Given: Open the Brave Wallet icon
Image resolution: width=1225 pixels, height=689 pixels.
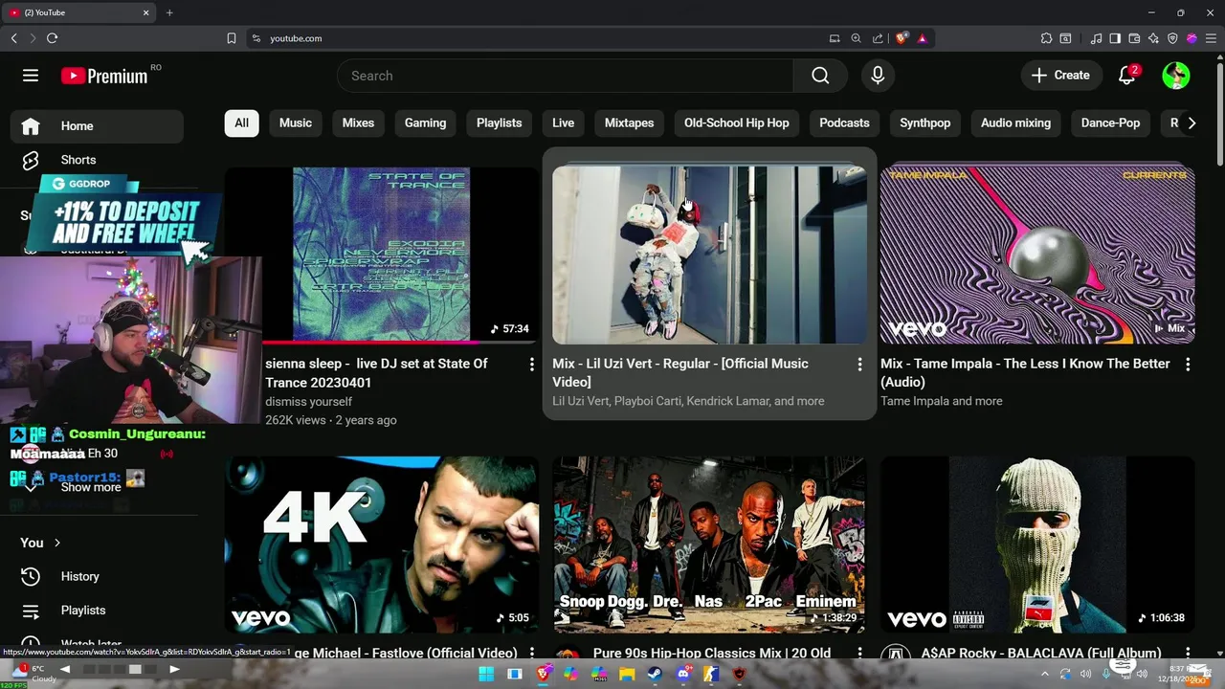Looking at the screenshot, I should 1134,38.
